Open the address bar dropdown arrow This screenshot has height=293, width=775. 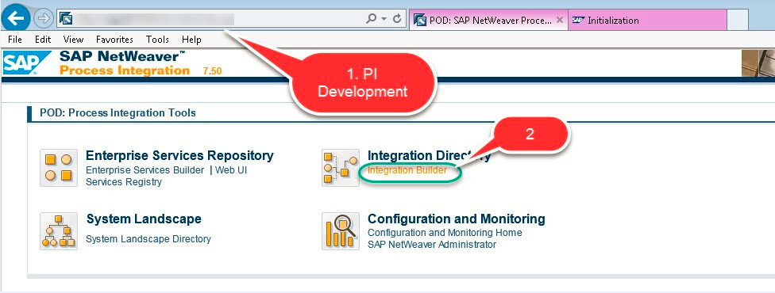tap(384, 19)
